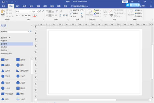Click the bullet list icon
This screenshot has height=103, width=154.
[x=57, y=11]
